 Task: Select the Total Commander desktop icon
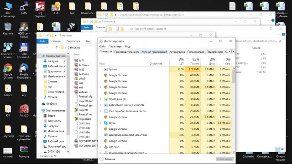coord(24,51)
